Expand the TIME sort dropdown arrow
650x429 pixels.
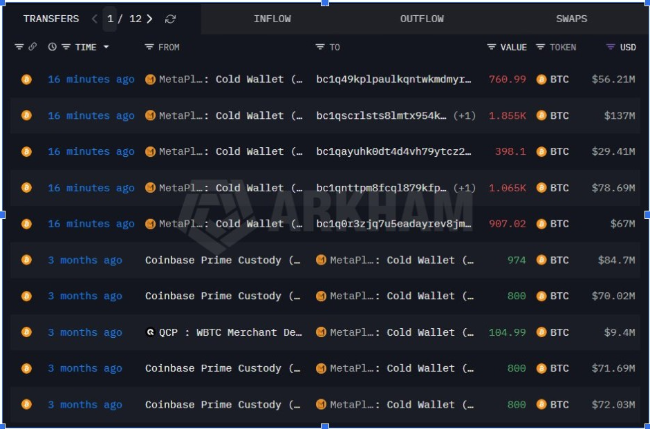coord(106,47)
